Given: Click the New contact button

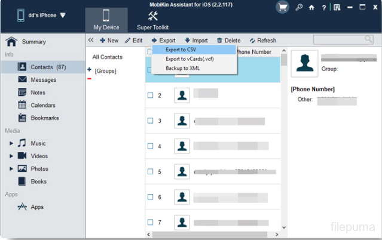Looking at the screenshot, I should click(109, 41).
